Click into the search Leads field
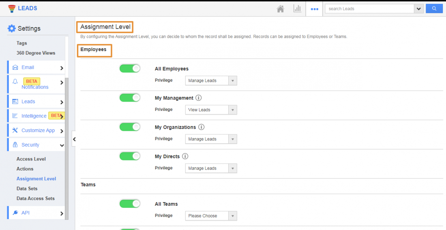Screen dimensions: 446x230 tap(369, 9)
